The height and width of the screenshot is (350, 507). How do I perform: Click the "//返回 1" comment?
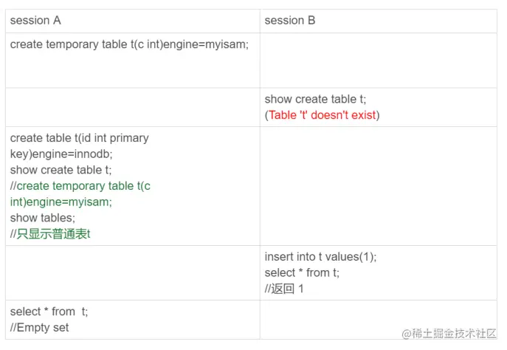click(x=284, y=289)
